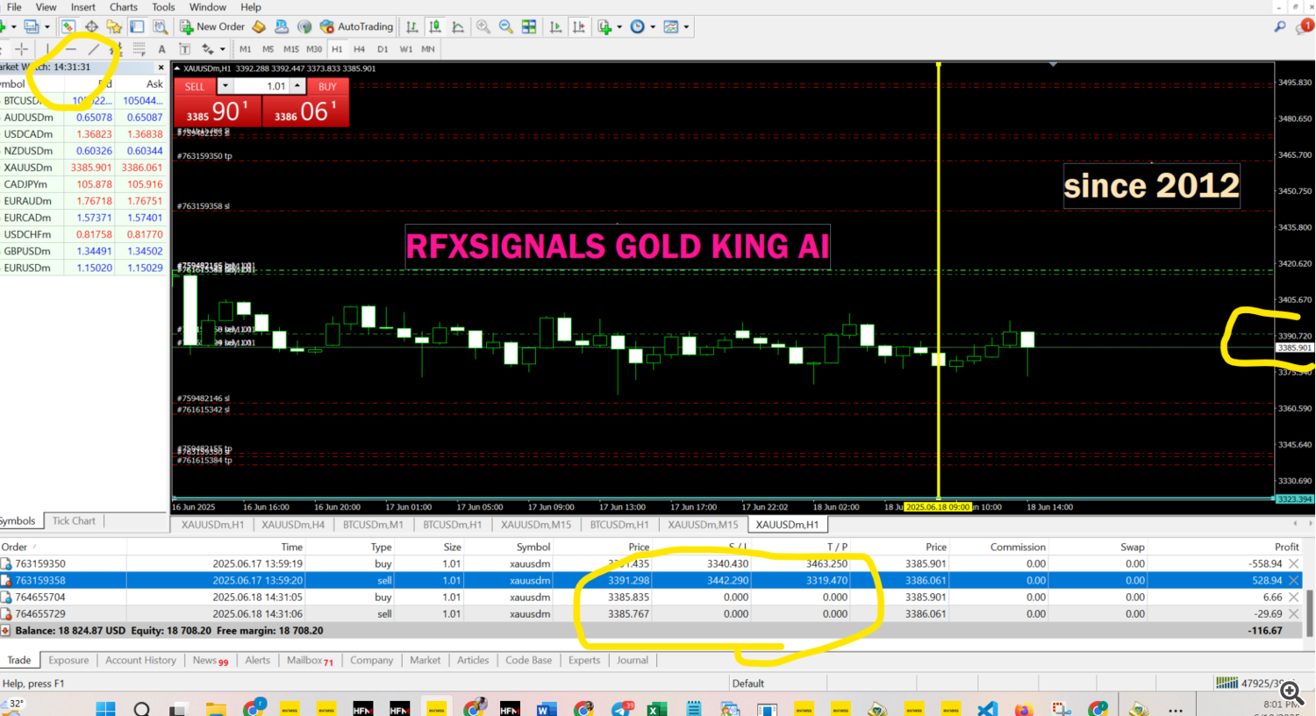
Task: Switch to line chart icon
Action: pyautogui.click(x=458, y=27)
